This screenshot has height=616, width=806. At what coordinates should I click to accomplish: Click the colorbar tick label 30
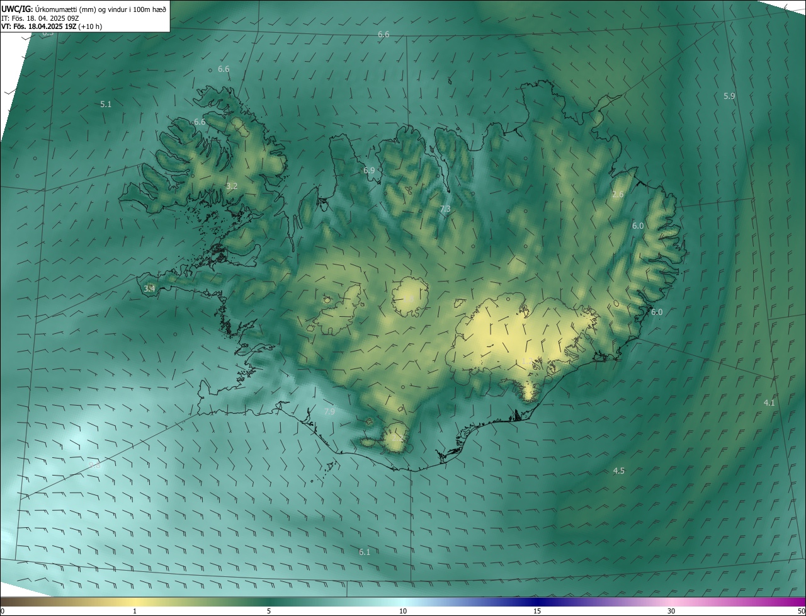[x=671, y=611]
